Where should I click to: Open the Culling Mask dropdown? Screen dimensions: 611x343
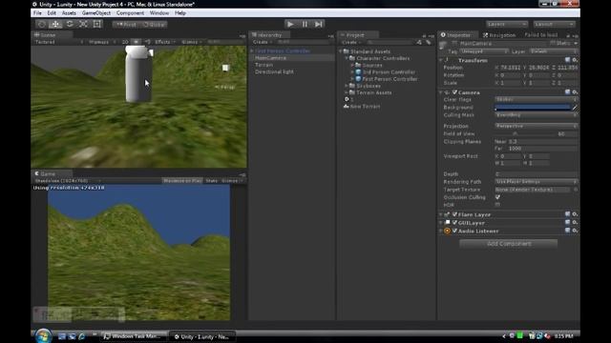pyautogui.click(x=536, y=115)
